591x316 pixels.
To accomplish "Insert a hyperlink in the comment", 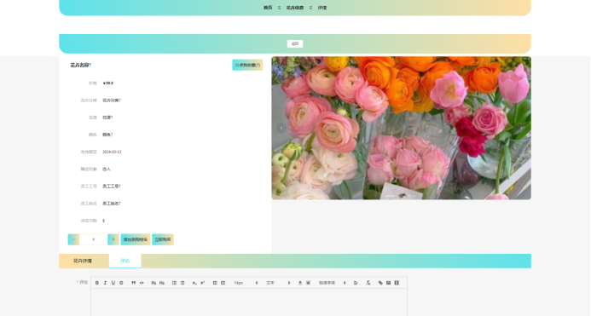I will (380, 283).
